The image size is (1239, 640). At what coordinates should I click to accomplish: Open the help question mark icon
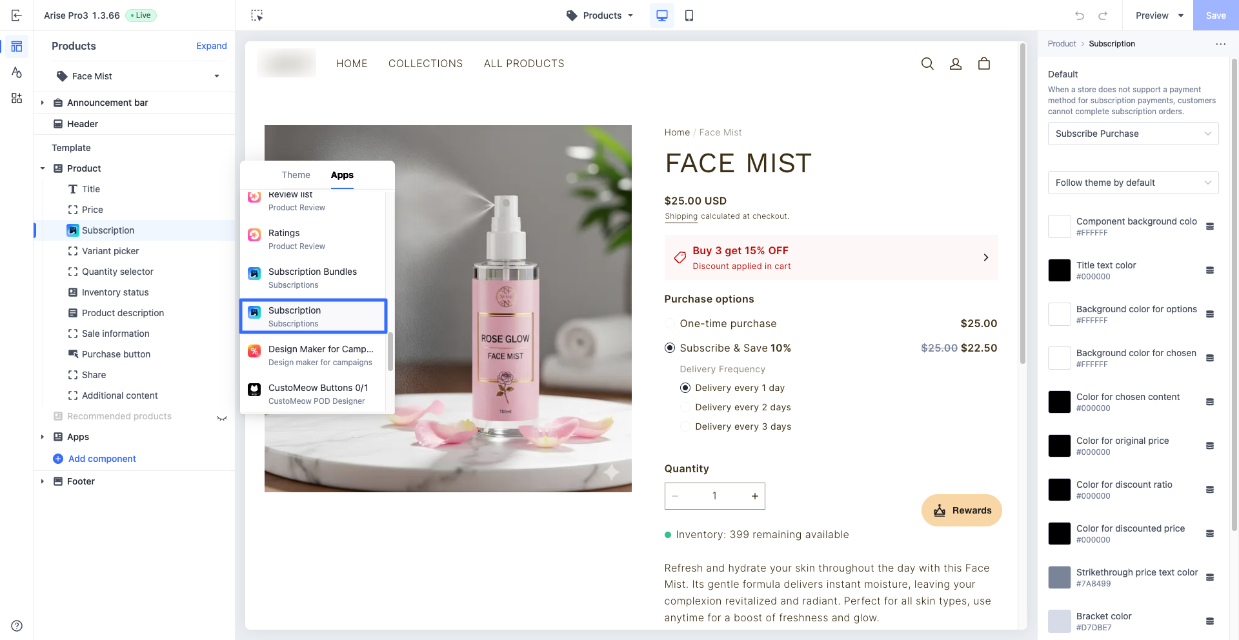[17, 626]
